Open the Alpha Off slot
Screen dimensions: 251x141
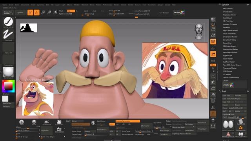pos(8,47)
